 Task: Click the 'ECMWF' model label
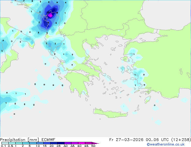48,140
